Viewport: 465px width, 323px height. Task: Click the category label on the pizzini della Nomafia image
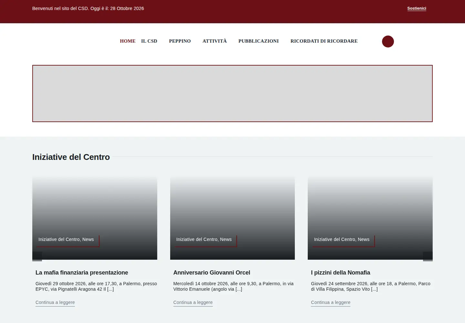click(342, 239)
